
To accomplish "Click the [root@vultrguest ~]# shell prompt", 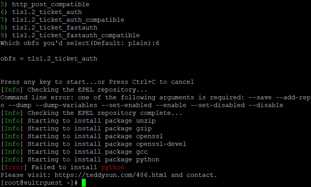I will [x=39, y=183].
